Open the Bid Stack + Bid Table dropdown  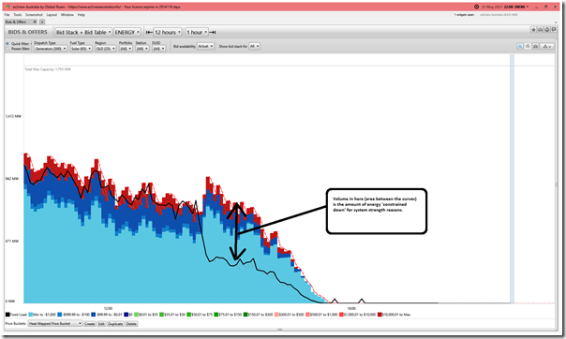click(83, 33)
